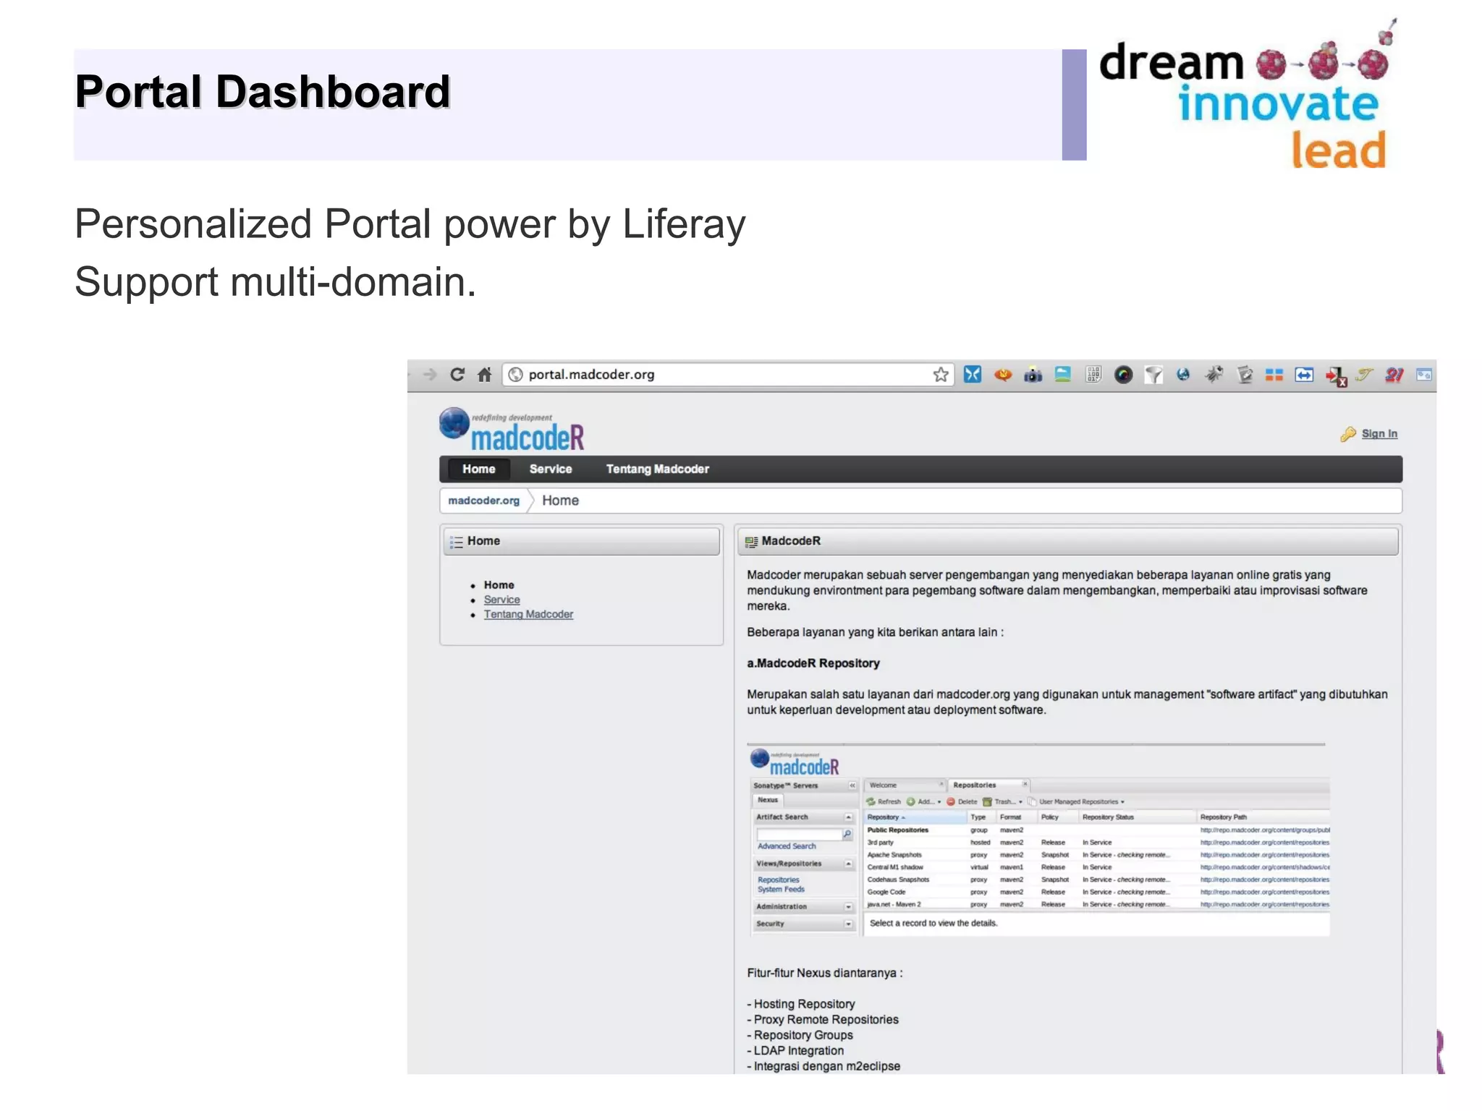The image size is (1482, 1111).
Task: Reload page with the browser refresh icon
Action: [457, 374]
